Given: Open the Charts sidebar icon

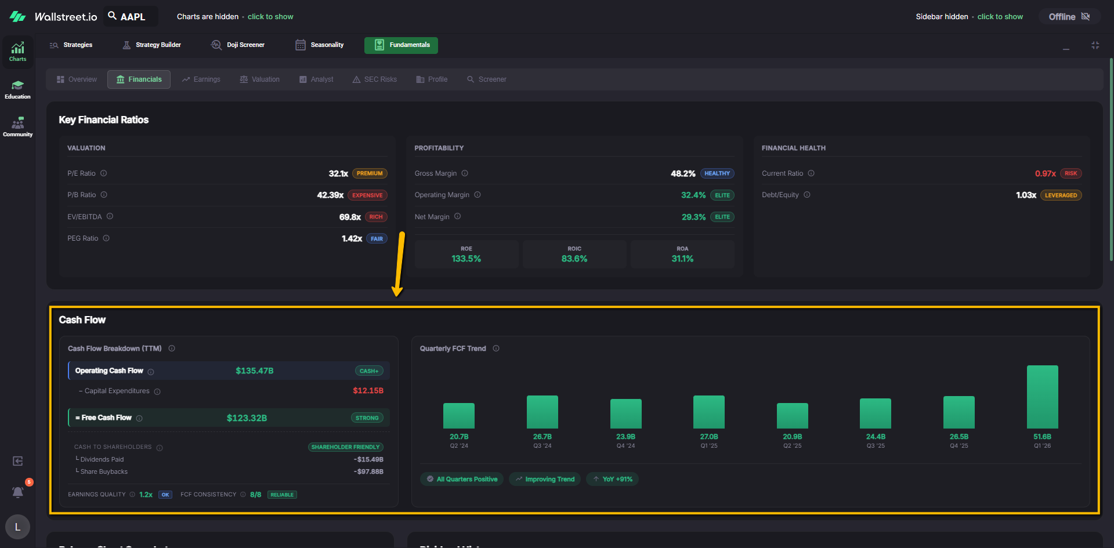Looking at the screenshot, I should coord(17,51).
